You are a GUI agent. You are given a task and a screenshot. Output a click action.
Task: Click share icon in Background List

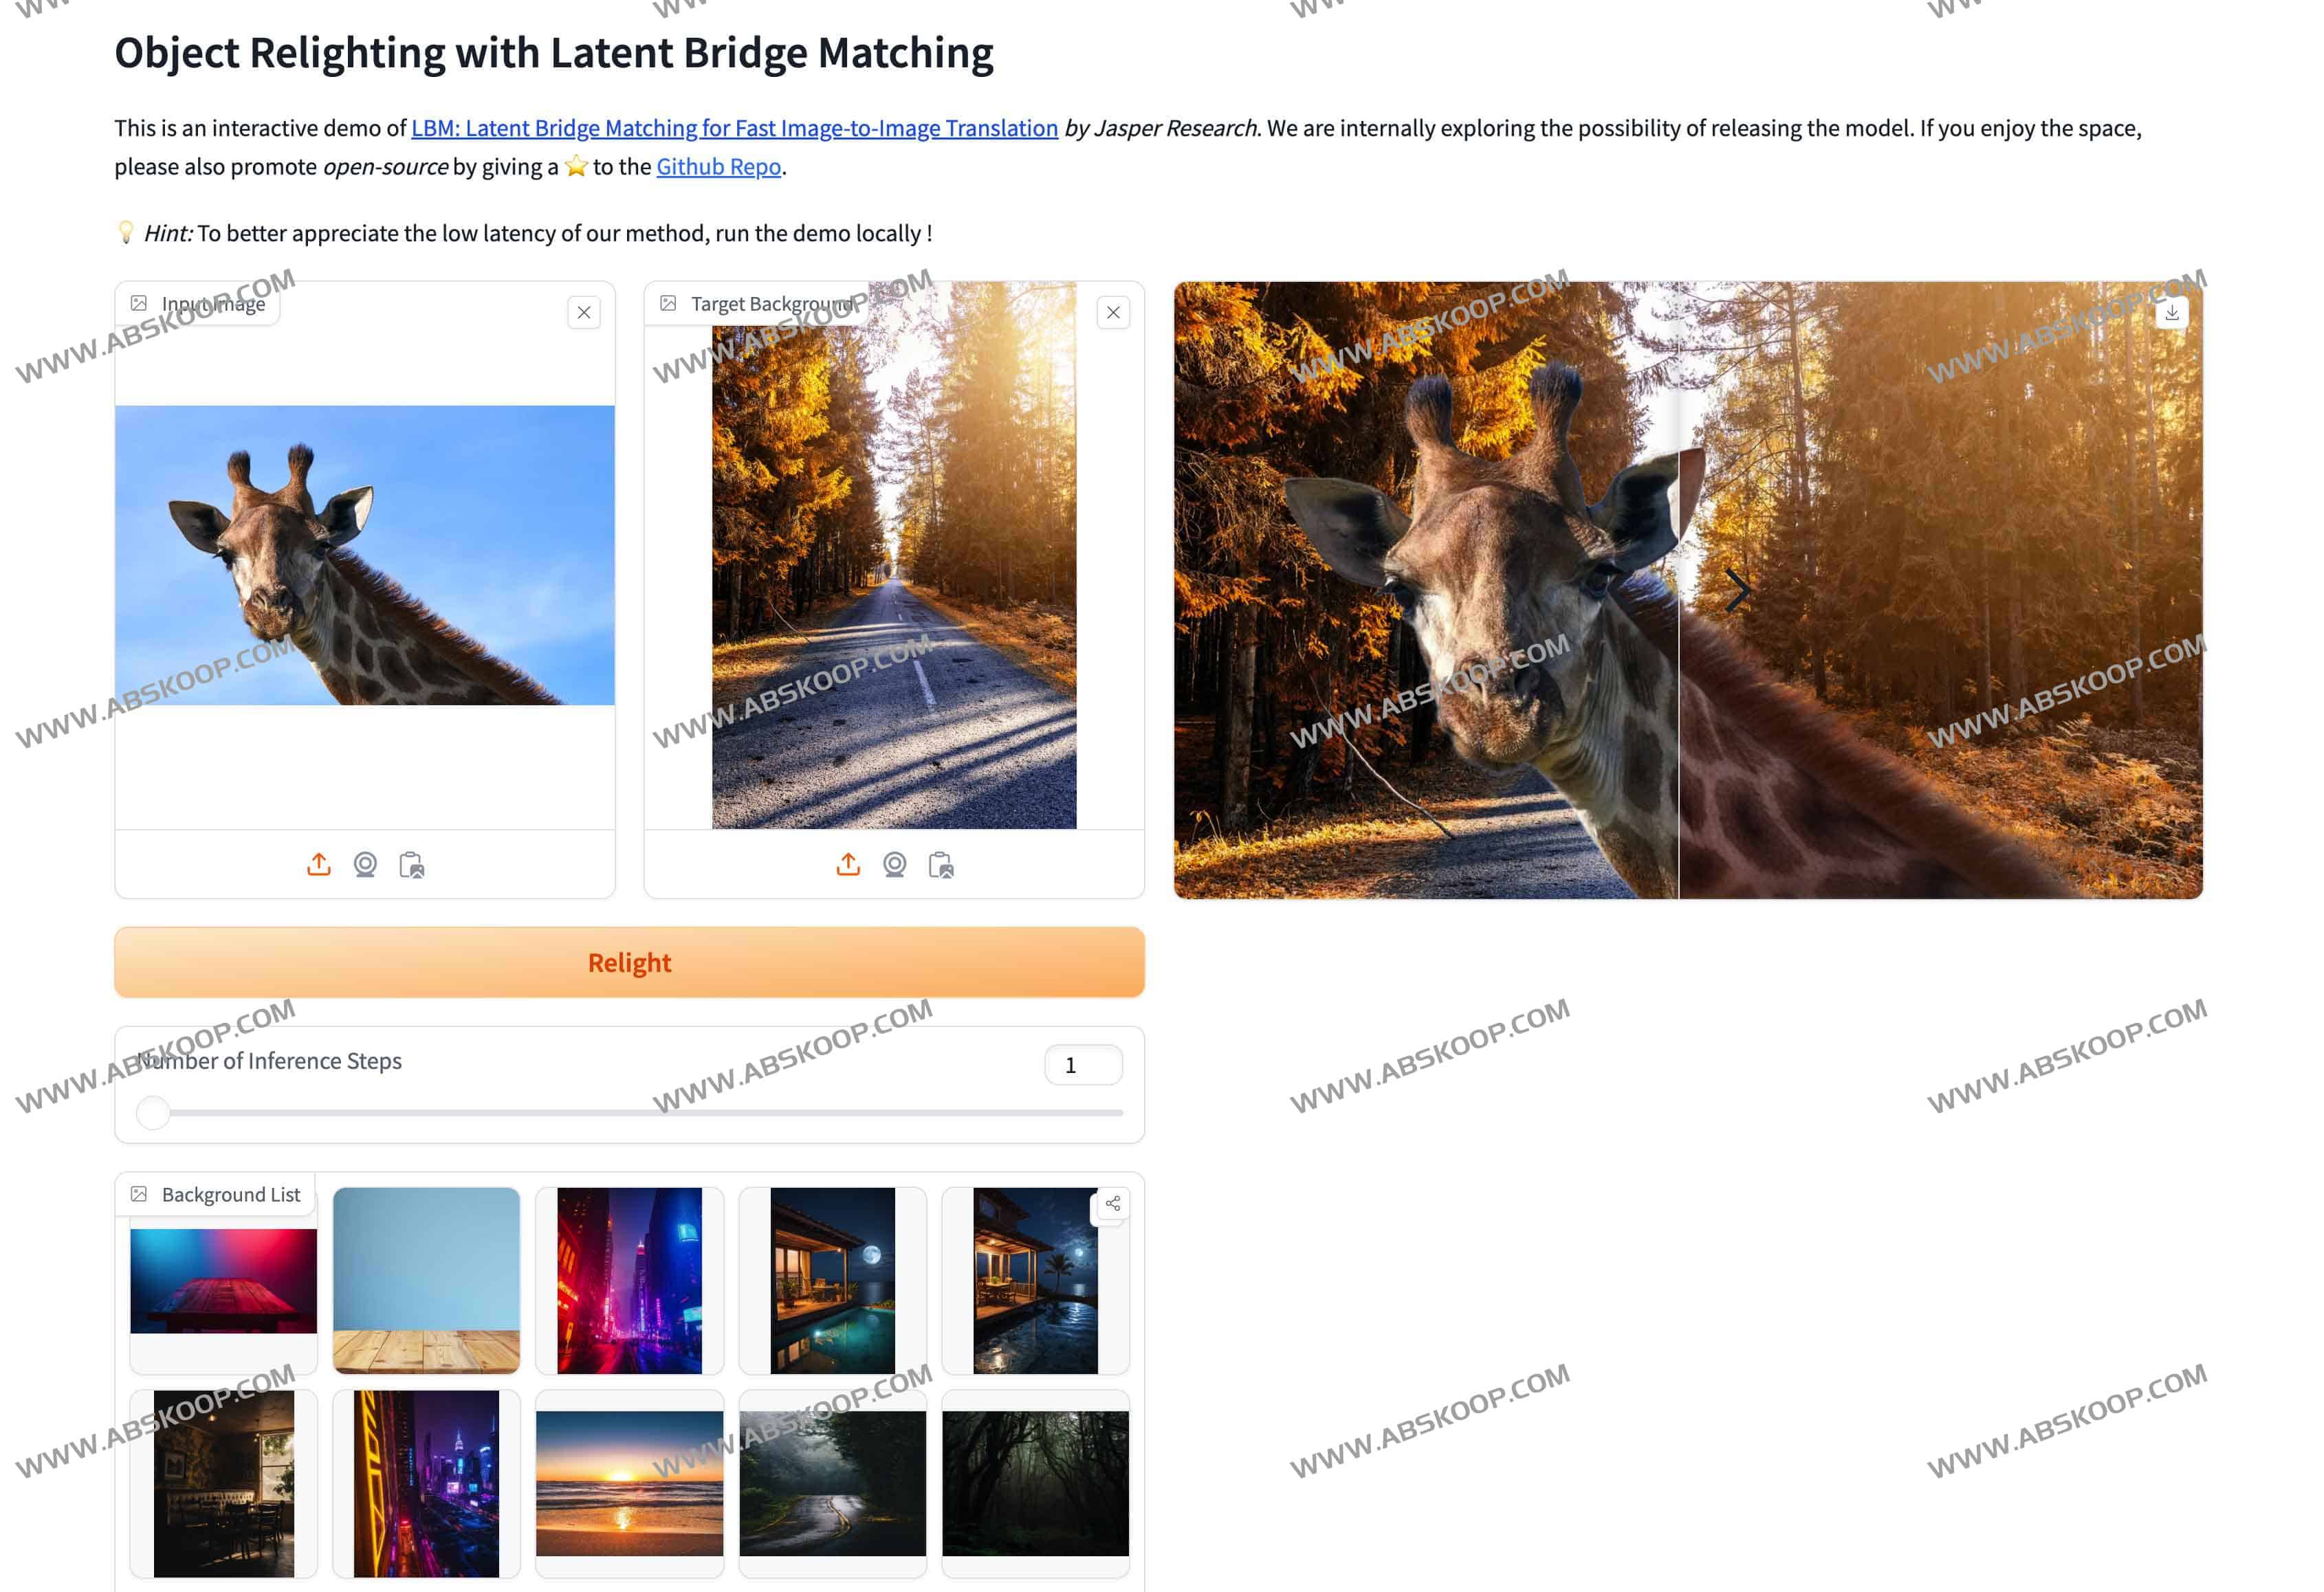1112,1203
